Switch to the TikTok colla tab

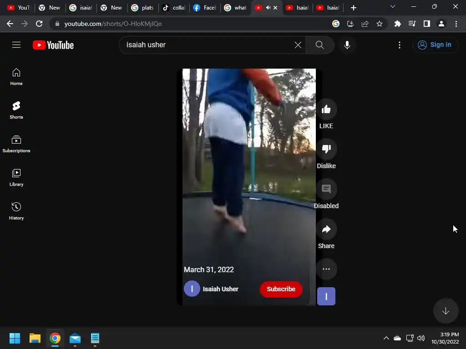pyautogui.click(x=174, y=8)
